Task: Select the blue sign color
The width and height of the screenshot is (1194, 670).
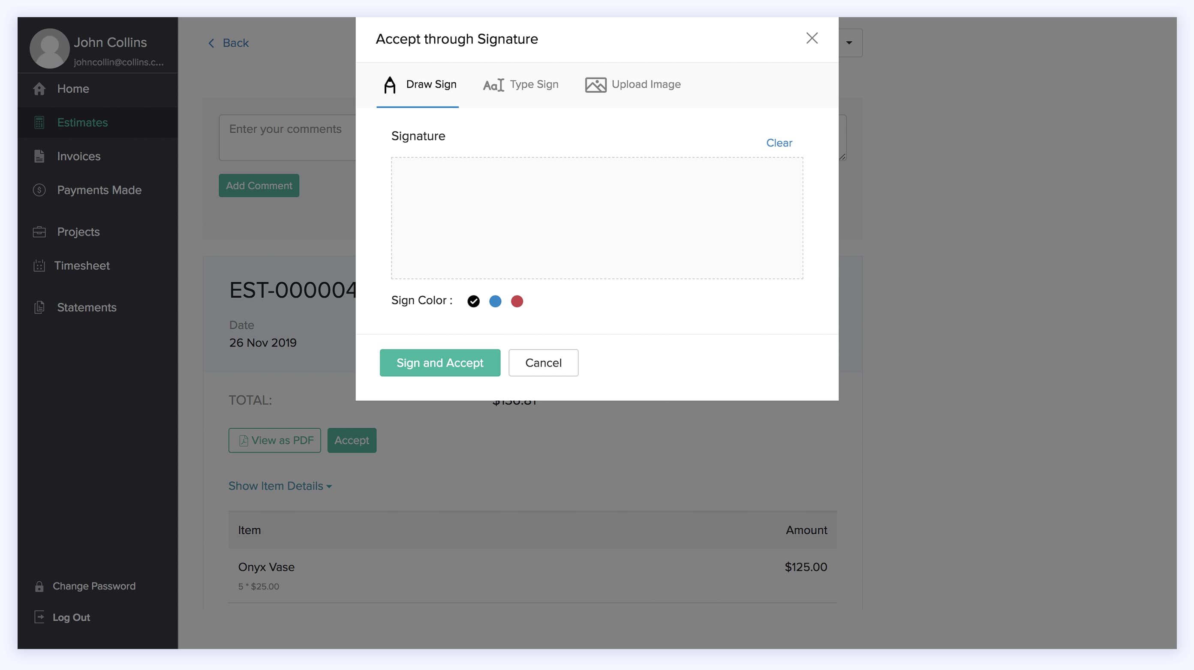Action: tap(495, 301)
